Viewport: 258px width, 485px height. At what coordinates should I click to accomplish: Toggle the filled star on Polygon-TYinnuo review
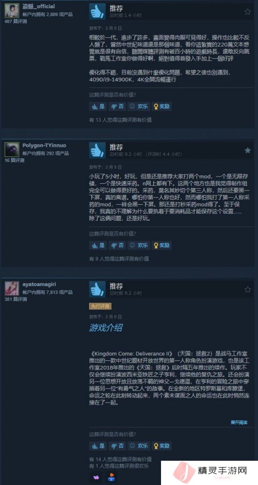[x=247, y=151]
